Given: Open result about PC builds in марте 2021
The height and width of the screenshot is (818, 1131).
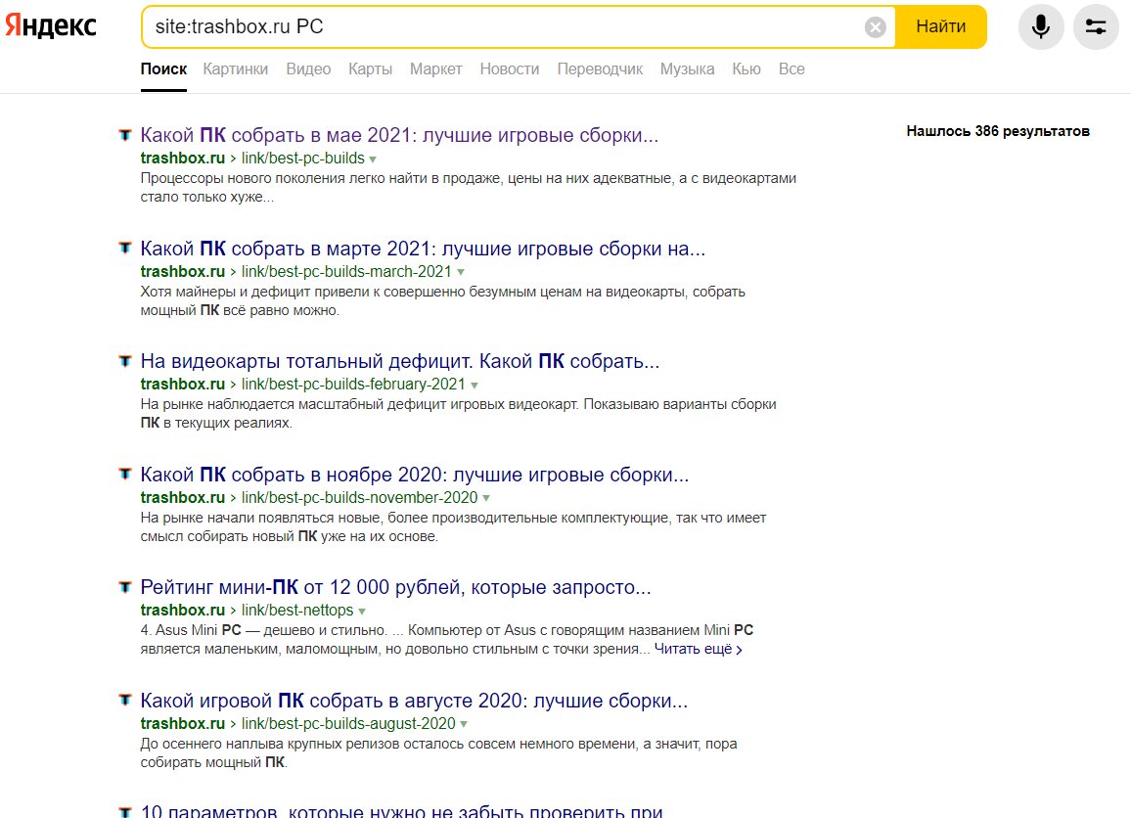Looking at the screenshot, I should point(423,249).
